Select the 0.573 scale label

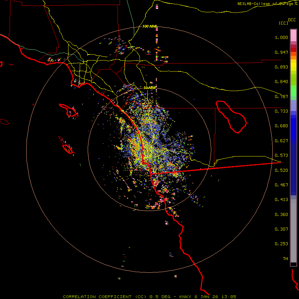point(281,155)
